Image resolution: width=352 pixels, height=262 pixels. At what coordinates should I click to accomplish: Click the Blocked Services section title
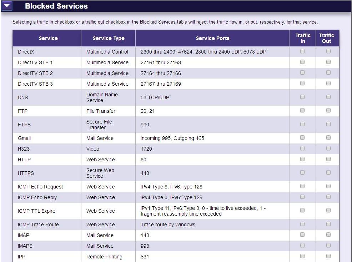click(x=56, y=6)
